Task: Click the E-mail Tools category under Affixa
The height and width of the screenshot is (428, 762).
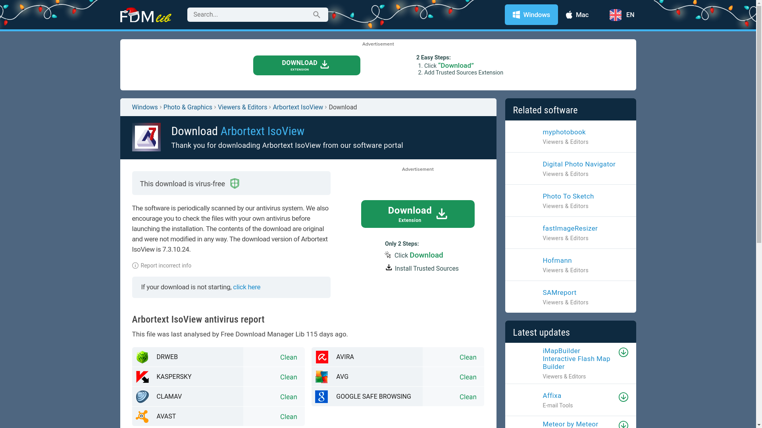Action: (558, 405)
